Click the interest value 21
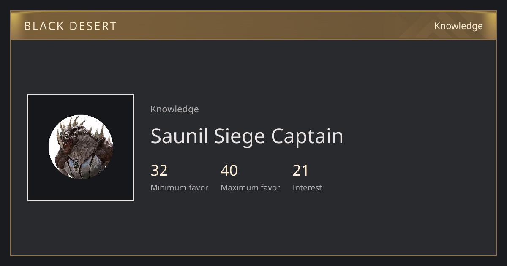This screenshot has height=266, width=507. [300, 171]
